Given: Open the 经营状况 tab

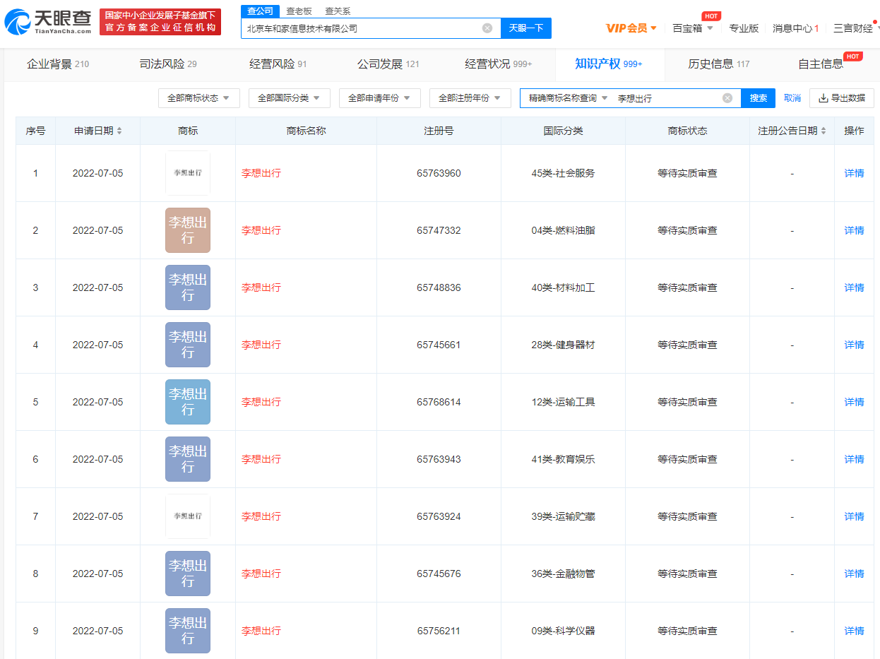Looking at the screenshot, I should click(499, 64).
